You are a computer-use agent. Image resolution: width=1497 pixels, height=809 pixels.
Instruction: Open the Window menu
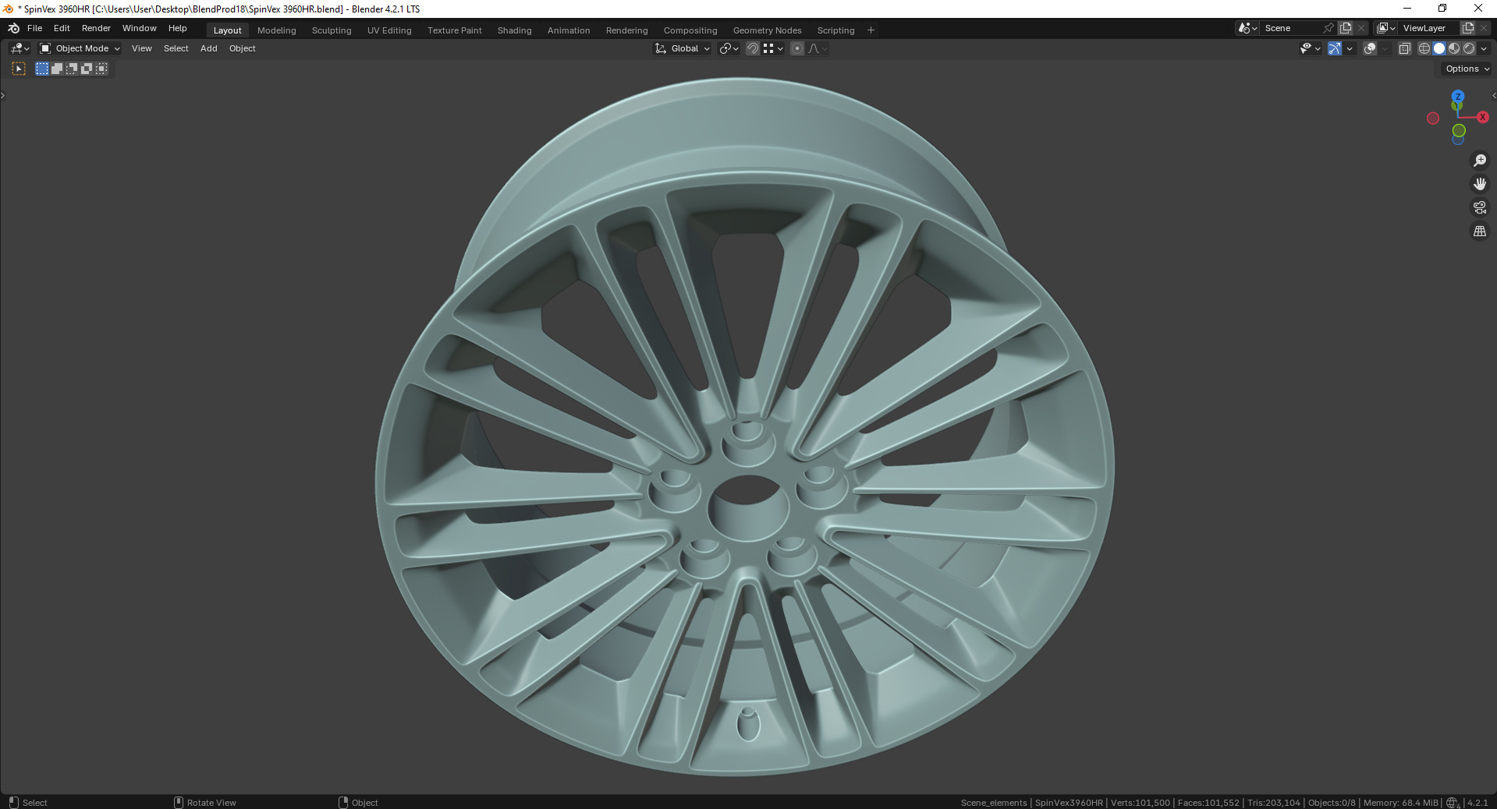click(x=140, y=28)
